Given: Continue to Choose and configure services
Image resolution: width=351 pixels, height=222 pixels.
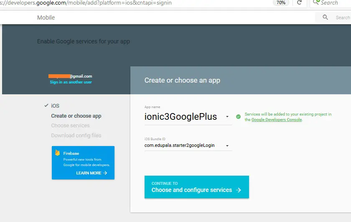Looking at the screenshot, I should click(x=197, y=187).
